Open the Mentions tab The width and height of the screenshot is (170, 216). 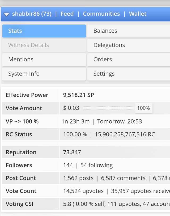tap(44, 60)
